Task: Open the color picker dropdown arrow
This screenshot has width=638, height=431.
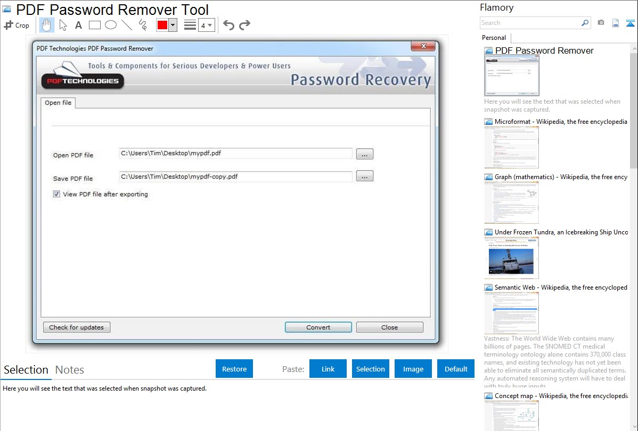Action: click(173, 25)
